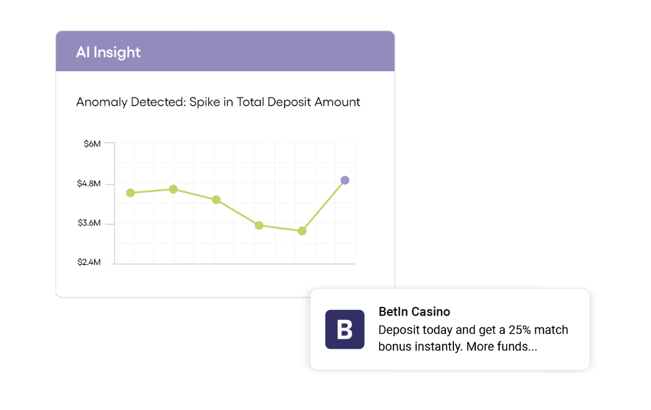Image resolution: width=651 pixels, height=410 pixels.
Task: Click the fourth green data point
Action: [259, 225]
